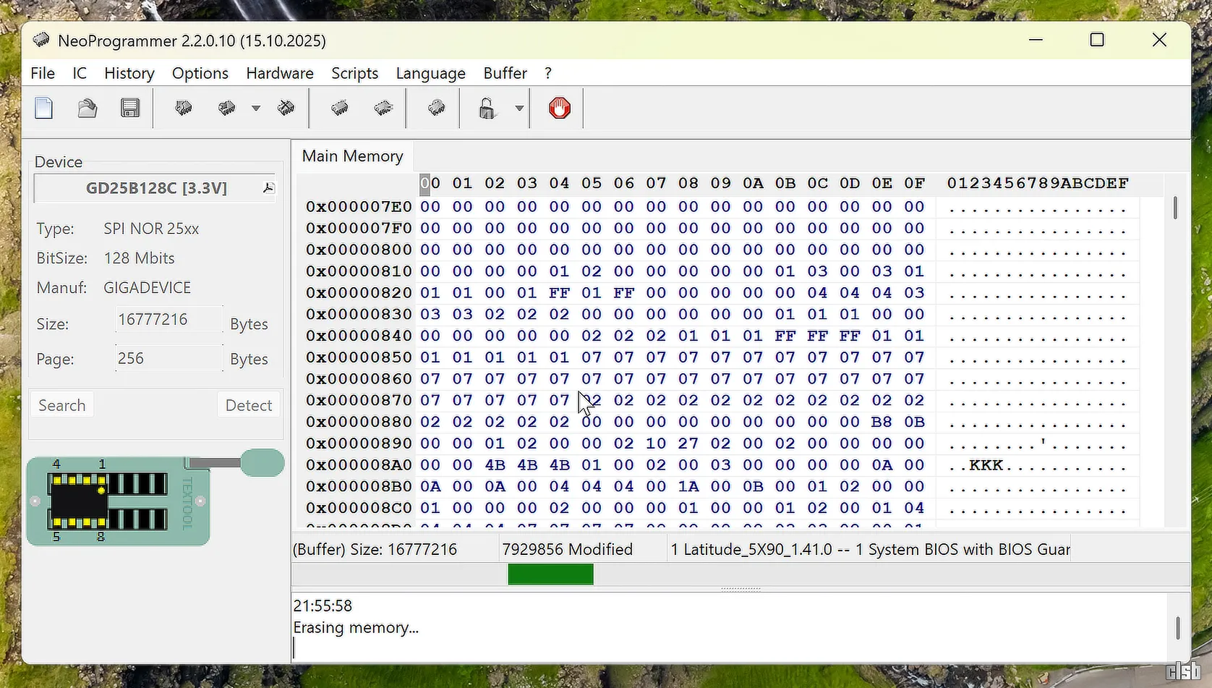Click the Erase IC crossed-chip icon
The width and height of the screenshot is (1212, 688).
coord(286,109)
